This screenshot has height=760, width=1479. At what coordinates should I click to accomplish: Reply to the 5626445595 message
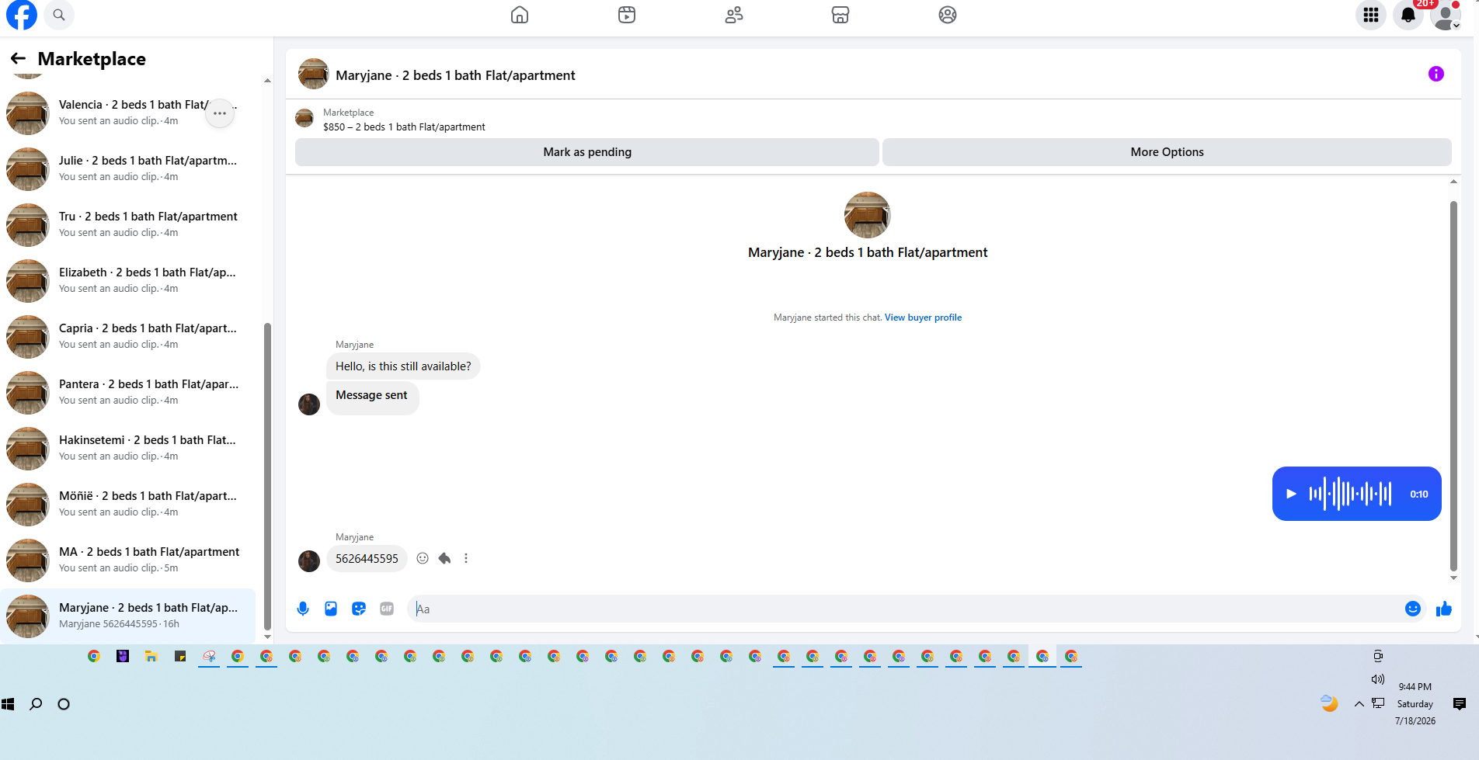[x=444, y=558]
